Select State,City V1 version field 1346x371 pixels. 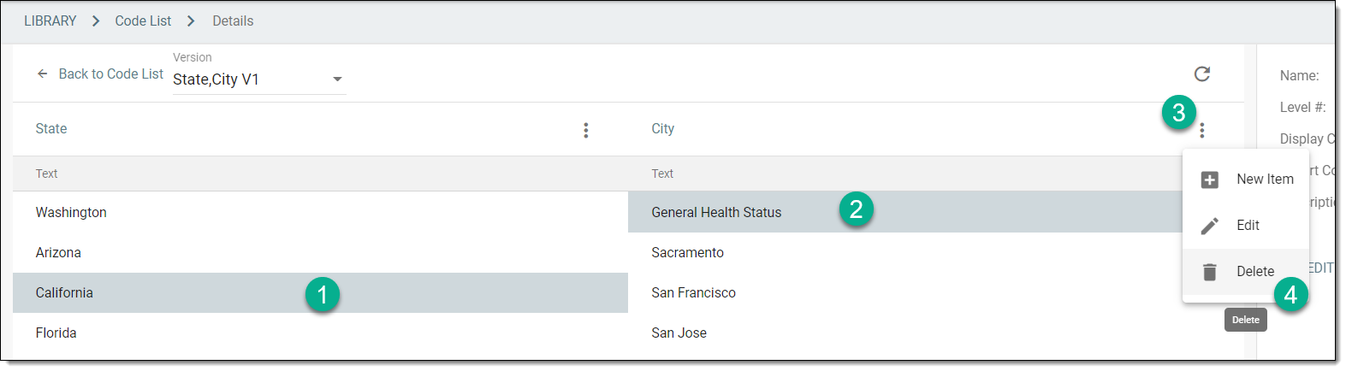pos(259,79)
